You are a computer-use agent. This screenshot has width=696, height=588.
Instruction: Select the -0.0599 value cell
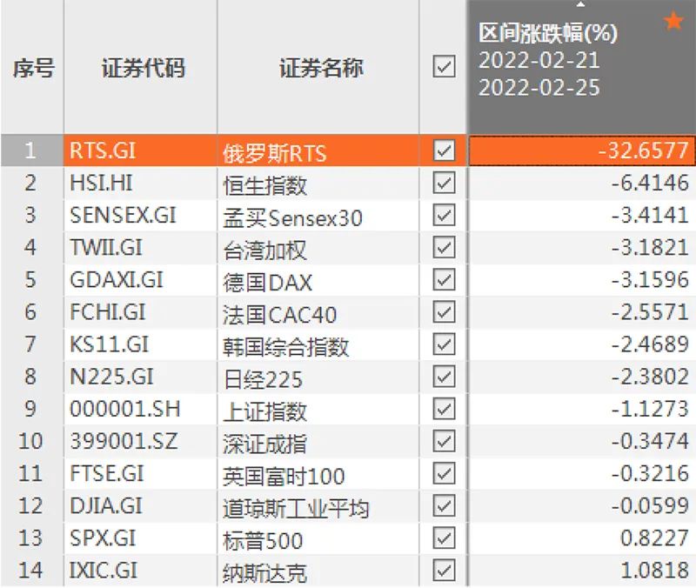(582, 506)
